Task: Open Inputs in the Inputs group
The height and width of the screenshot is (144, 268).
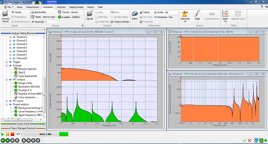Action: (16, 12)
